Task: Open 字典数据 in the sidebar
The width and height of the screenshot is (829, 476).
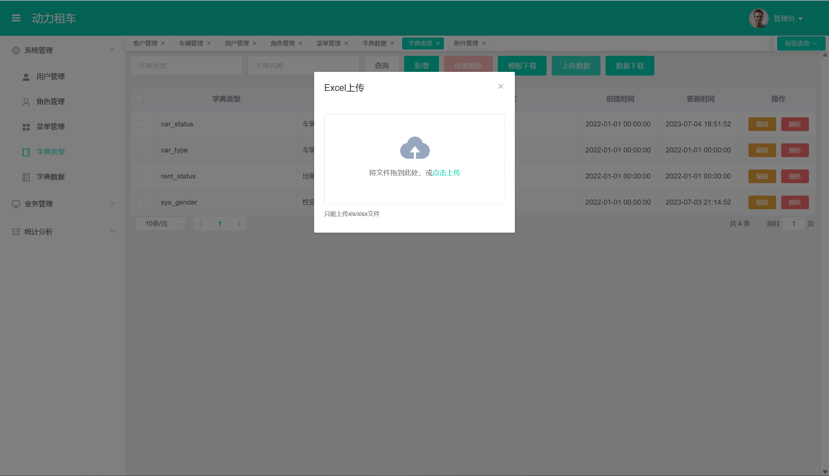Action: [x=51, y=177]
